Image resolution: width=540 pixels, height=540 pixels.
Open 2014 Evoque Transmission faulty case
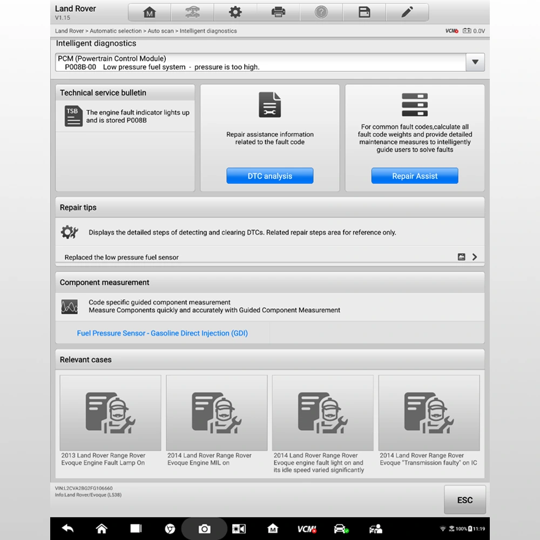point(429,421)
